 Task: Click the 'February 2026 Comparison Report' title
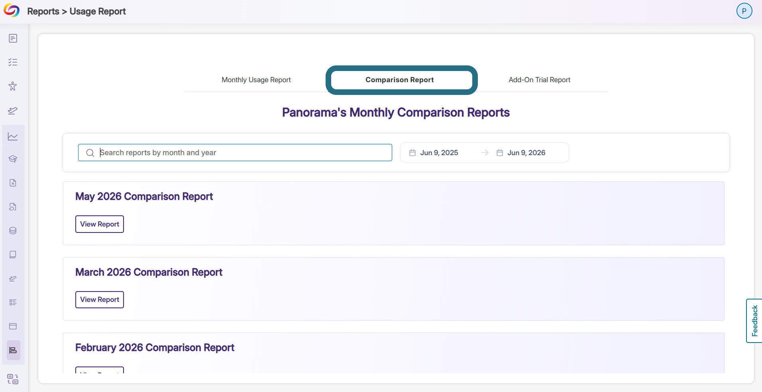click(x=155, y=348)
